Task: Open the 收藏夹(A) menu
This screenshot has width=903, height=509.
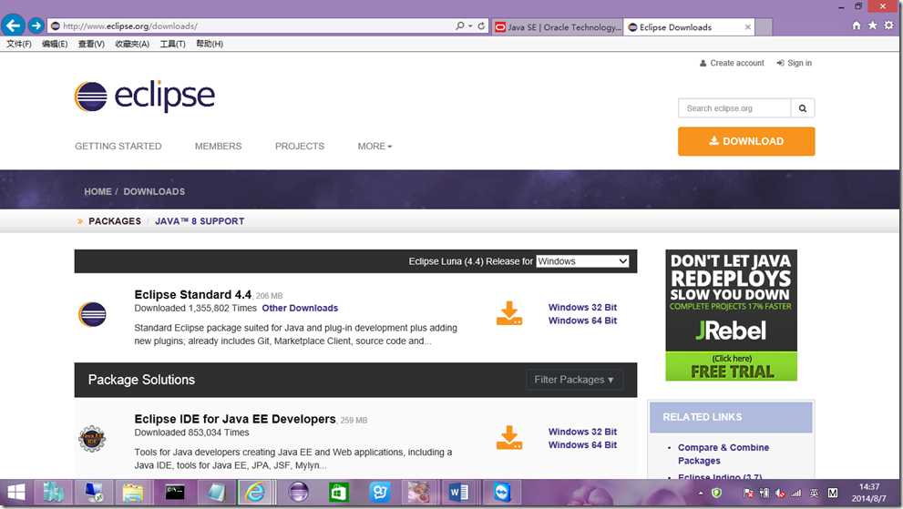Action: pyautogui.click(x=132, y=44)
